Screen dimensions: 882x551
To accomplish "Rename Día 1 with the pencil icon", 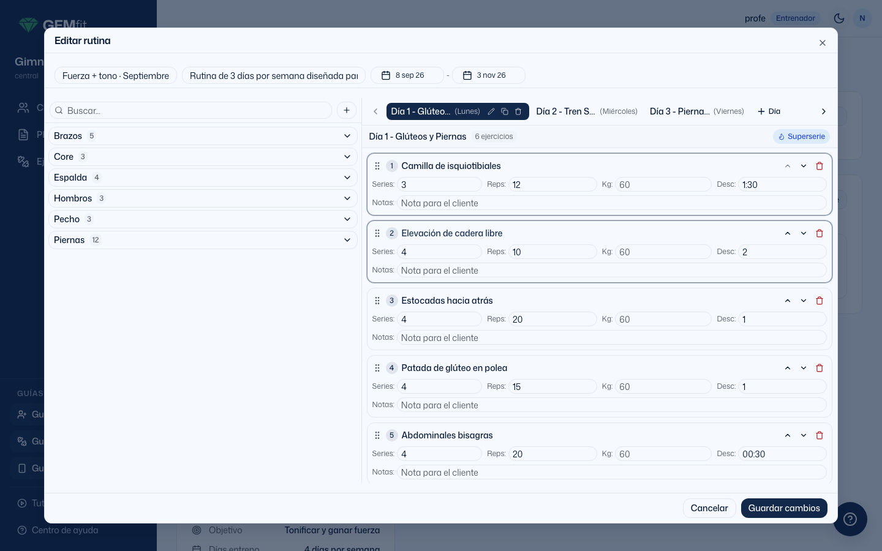I will coord(491,111).
